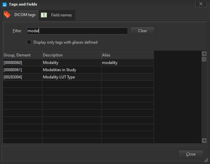Image resolution: width=210 pixels, height=164 pixels.
Task: Click inside the Filter text field
Action: coord(77,31)
